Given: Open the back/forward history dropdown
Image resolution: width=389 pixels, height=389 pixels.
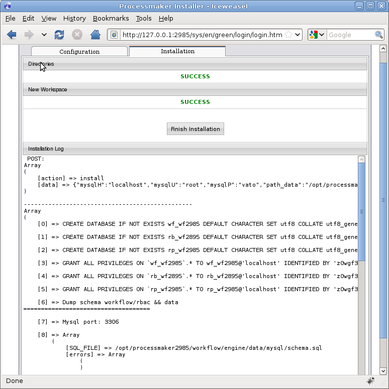Looking at the screenshot, I should (x=44, y=35).
